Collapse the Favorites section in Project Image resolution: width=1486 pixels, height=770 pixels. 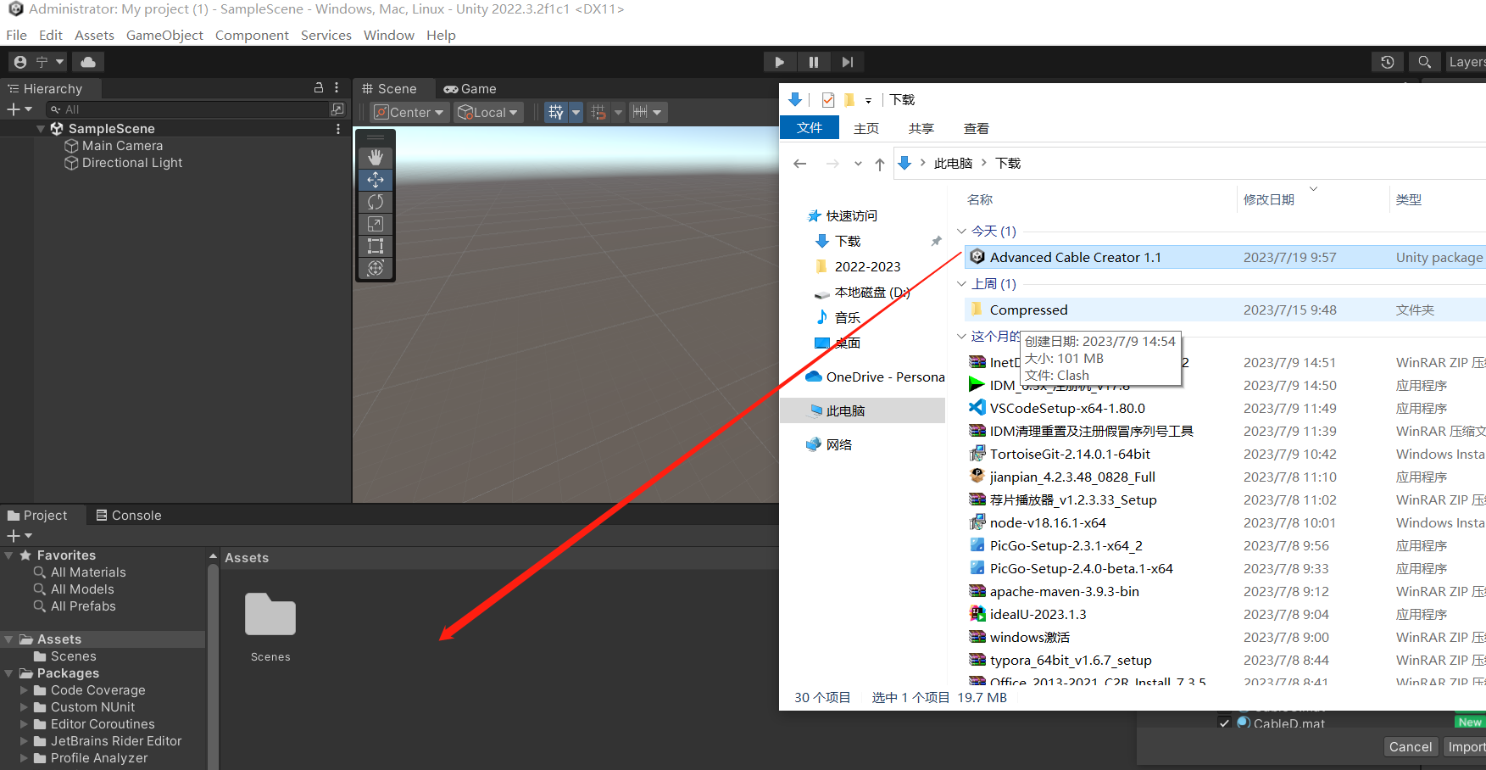pos(8,555)
